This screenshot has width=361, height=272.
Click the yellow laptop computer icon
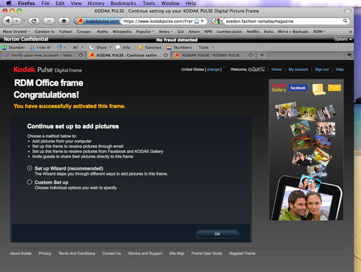tap(319, 89)
